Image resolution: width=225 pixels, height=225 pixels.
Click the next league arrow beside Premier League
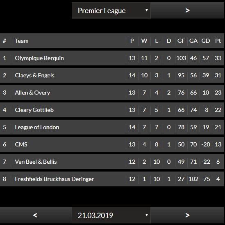tap(187, 10)
